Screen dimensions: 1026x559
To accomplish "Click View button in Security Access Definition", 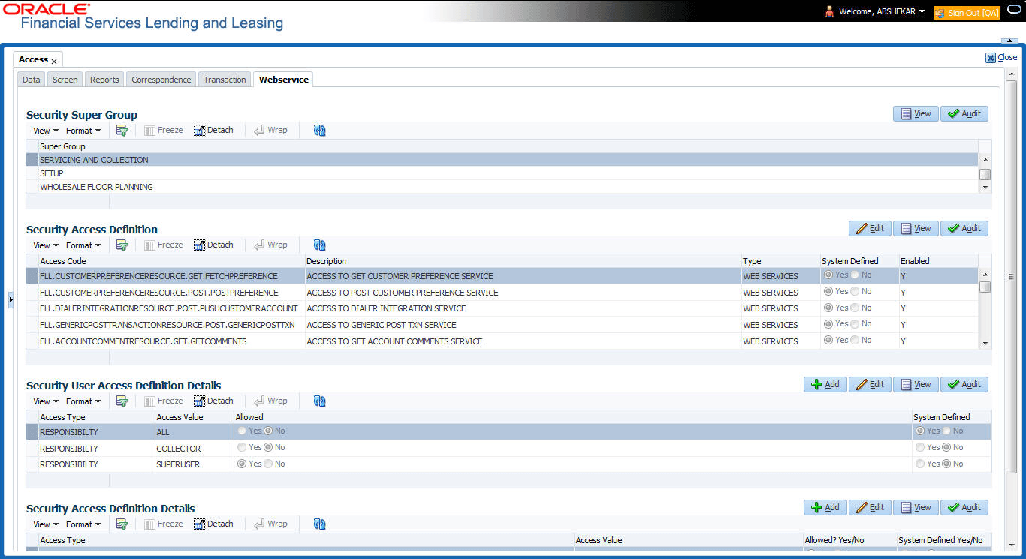I will (x=916, y=229).
